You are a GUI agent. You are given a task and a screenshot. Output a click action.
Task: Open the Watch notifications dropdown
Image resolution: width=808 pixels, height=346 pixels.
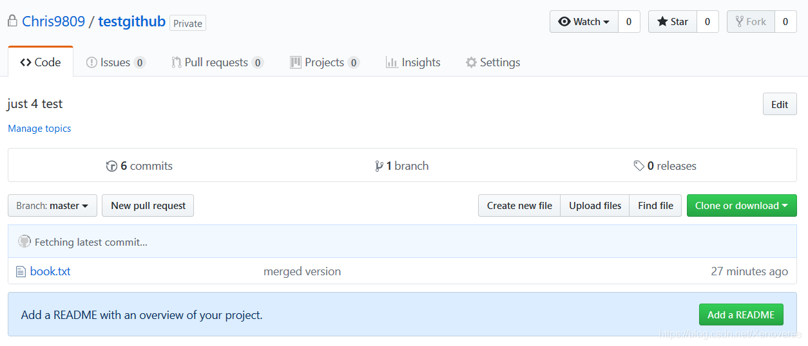[584, 22]
